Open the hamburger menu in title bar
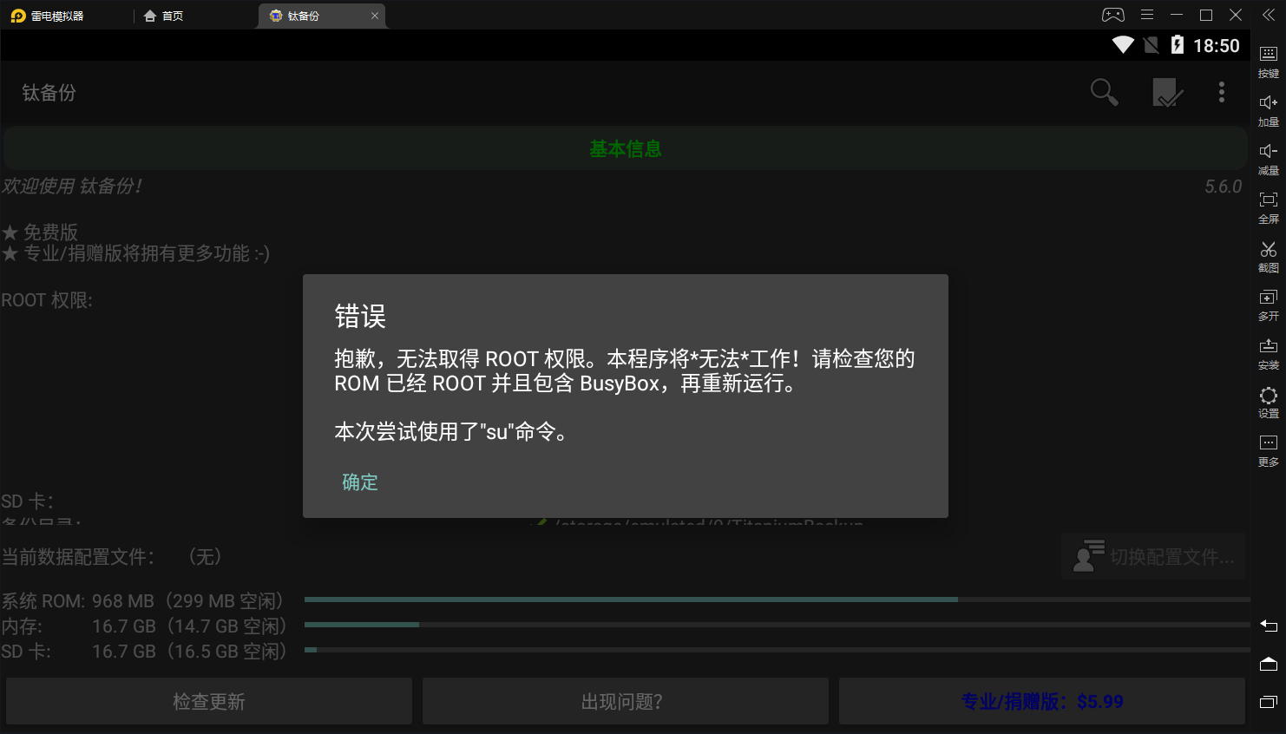 point(1146,14)
